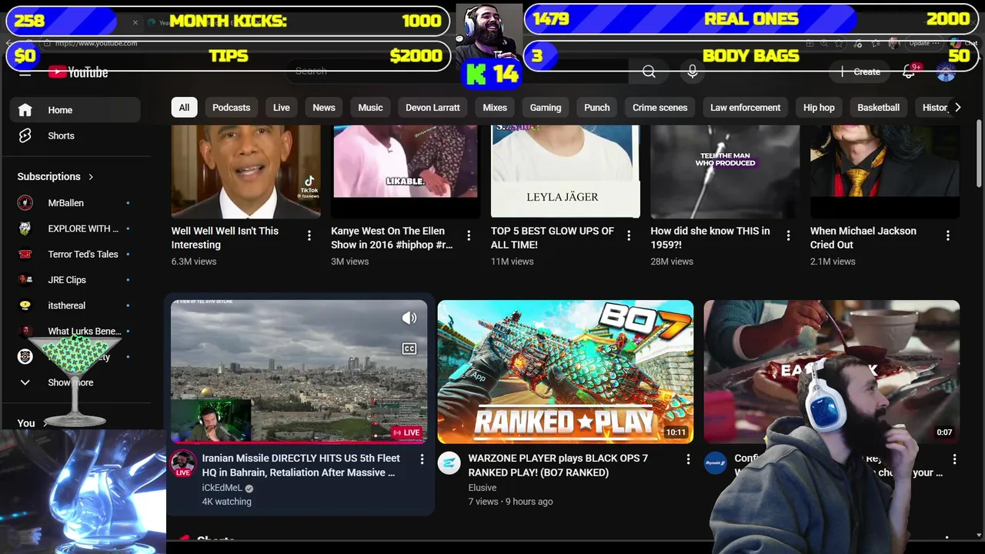Open options for When Michael Jackson Cried Out
Screen dimensions: 985x554
click(x=948, y=235)
